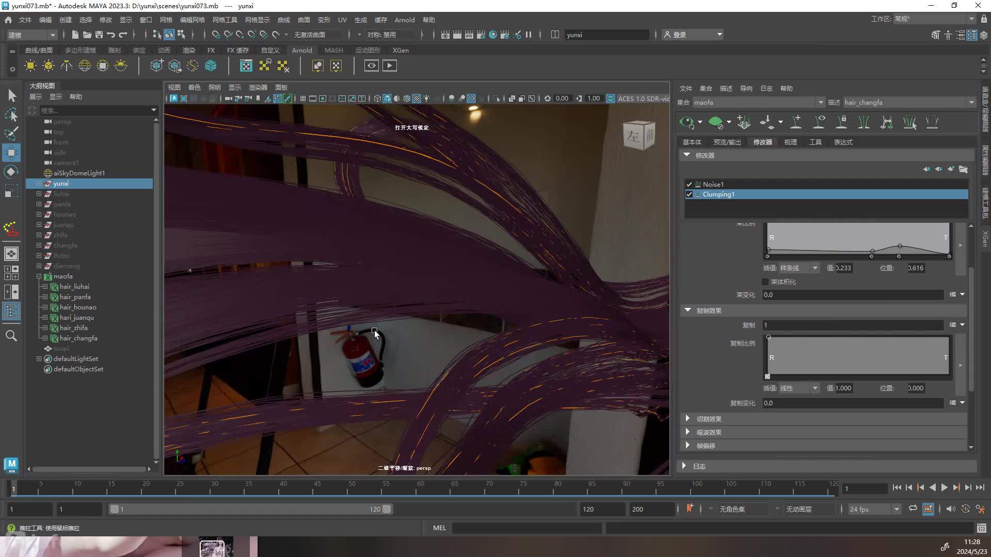This screenshot has height=557, width=991.
Task: Click the outliner search field
Action: tap(98, 110)
